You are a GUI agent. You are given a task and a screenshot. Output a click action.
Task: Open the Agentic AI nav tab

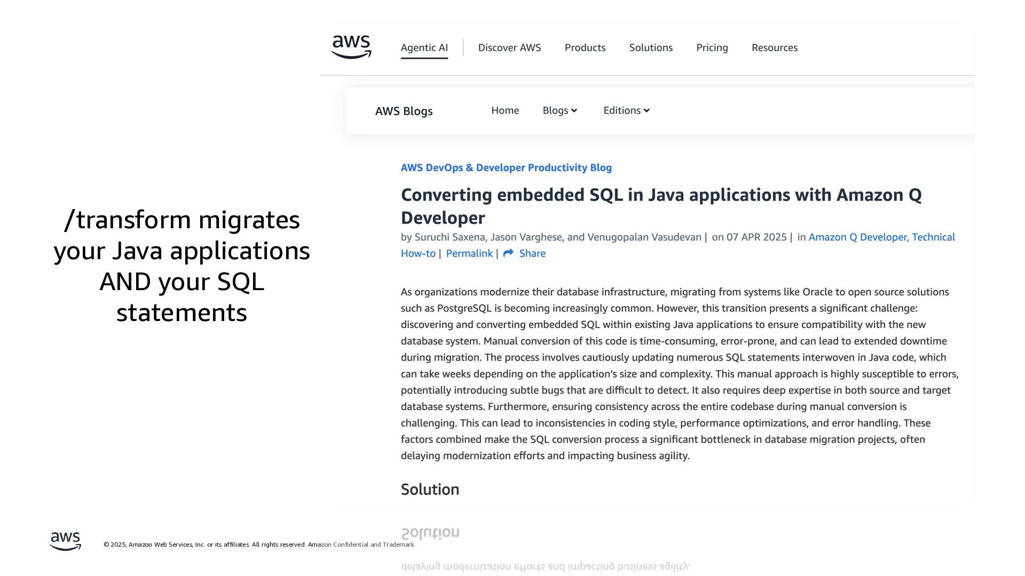coord(424,47)
